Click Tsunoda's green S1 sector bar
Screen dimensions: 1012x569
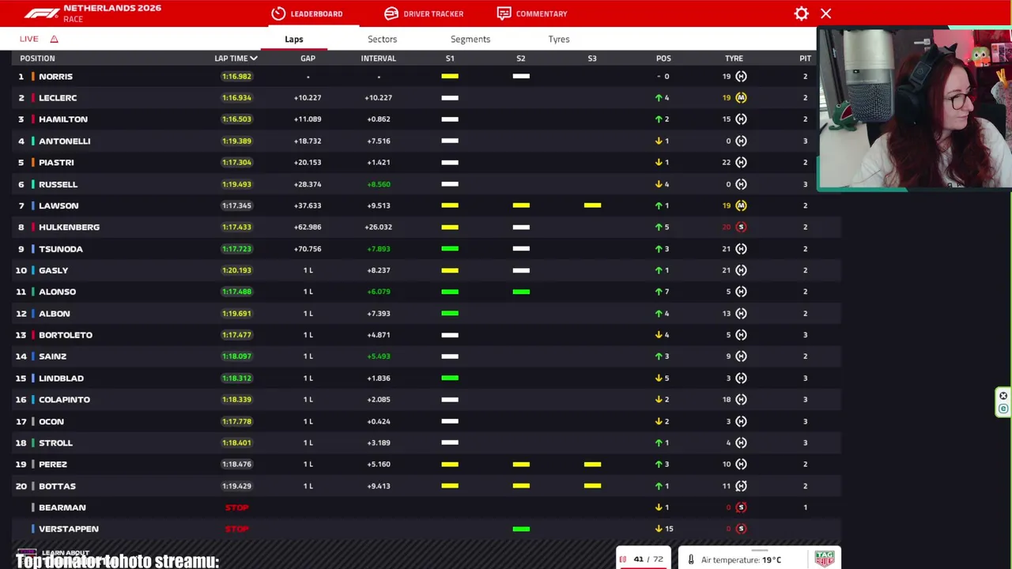450,249
